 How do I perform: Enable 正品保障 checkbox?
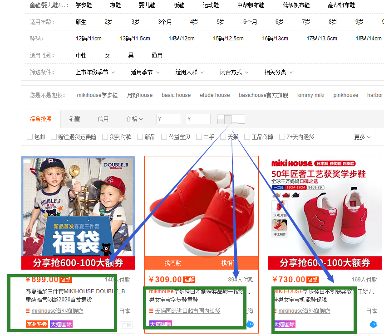click(247, 137)
